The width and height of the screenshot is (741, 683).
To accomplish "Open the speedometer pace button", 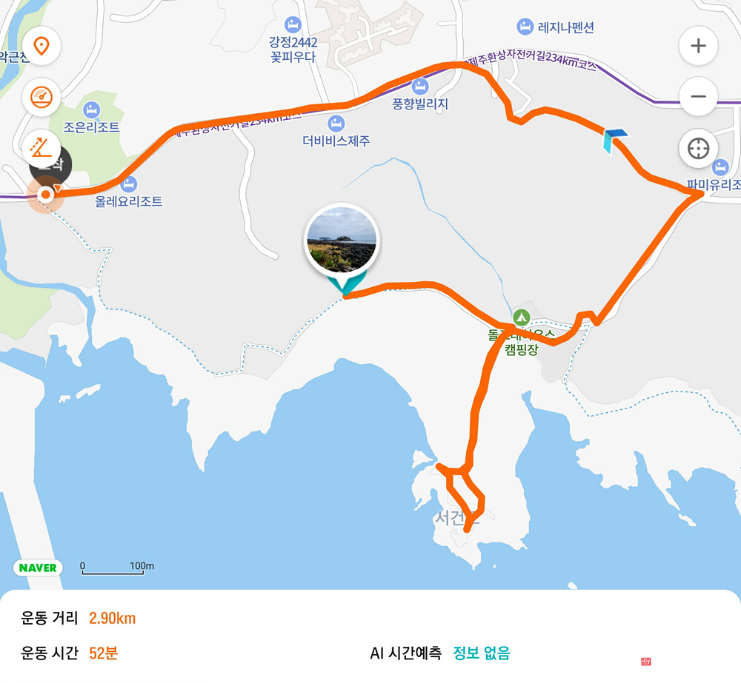I will 41,97.
